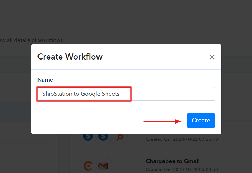252x173 pixels.
Task: Click 'Created On: 2020-10-22 07:25:10' text
Action: (182, 139)
